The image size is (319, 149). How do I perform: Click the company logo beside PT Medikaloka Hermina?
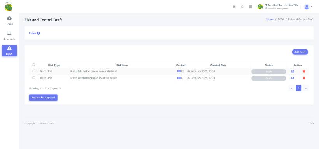pos(260,7)
